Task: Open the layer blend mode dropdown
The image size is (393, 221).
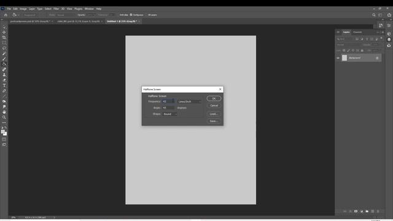Action: pyautogui.click(x=349, y=45)
